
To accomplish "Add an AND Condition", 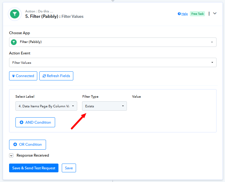I will [35, 122].
